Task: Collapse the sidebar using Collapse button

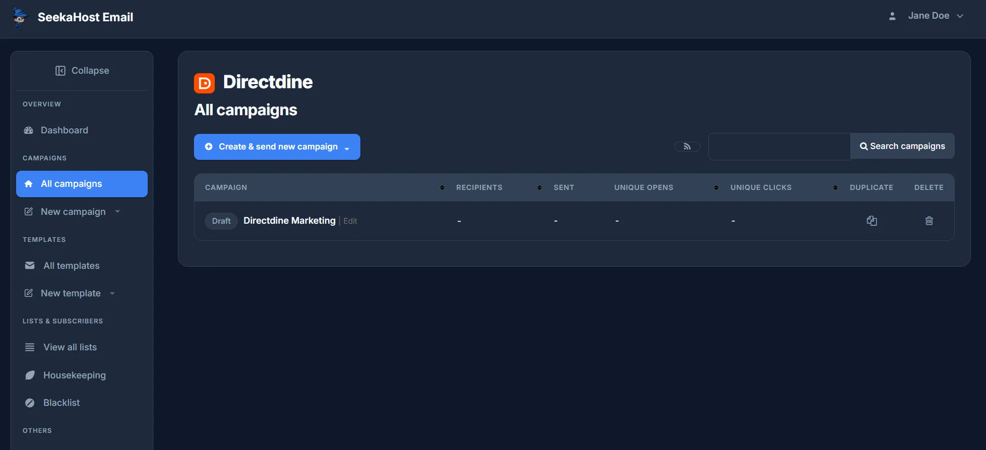Action: click(x=82, y=71)
